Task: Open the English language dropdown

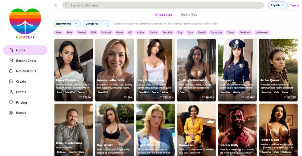Action: (x=277, y=5)
